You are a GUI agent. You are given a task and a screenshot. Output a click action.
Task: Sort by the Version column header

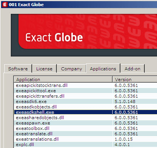click(135, 80)
